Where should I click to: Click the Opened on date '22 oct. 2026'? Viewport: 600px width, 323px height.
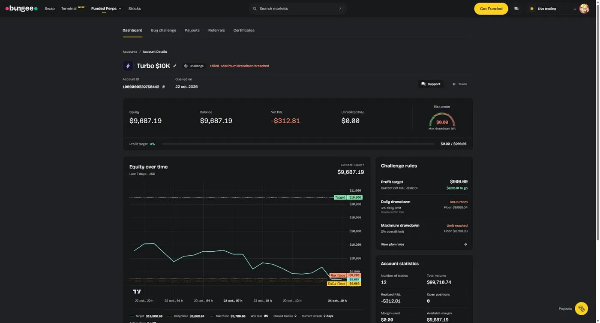pyautogui.click(x=186, y=87)
